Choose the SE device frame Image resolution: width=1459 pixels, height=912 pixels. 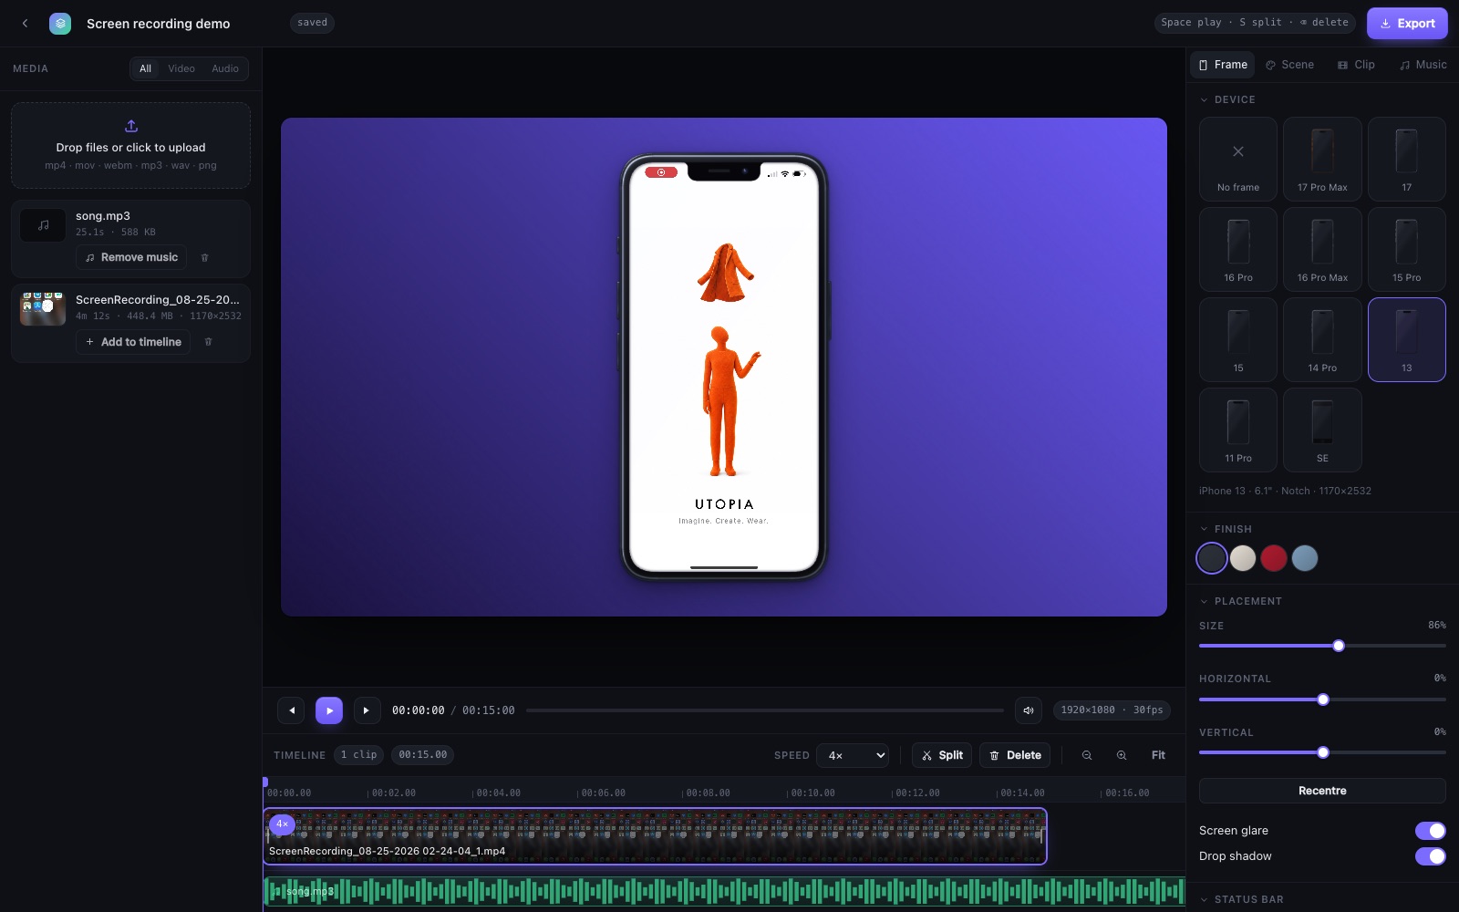pos(1322,430)
